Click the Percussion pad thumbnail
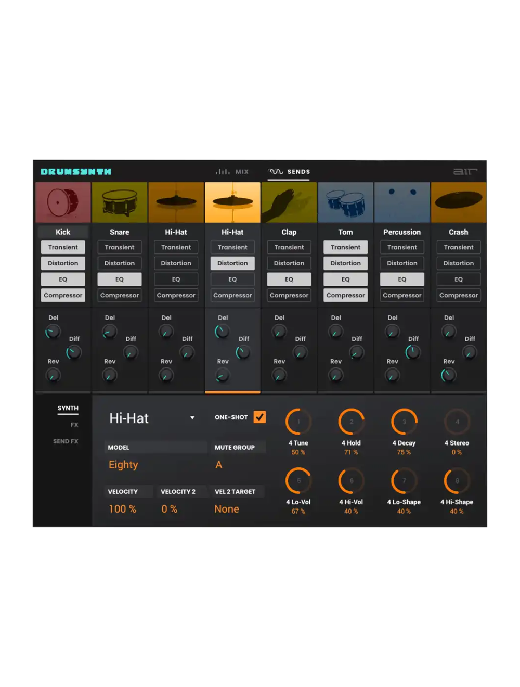This screenshot has width=520, height=687. [402, 202]
